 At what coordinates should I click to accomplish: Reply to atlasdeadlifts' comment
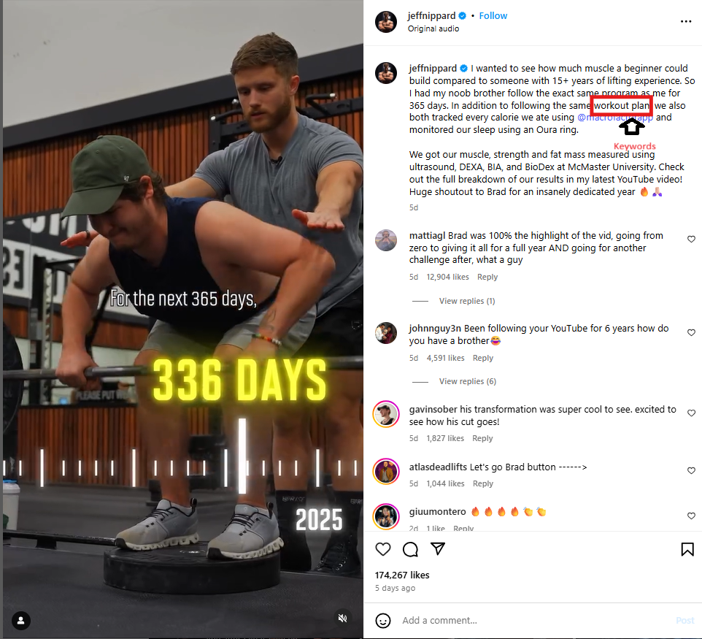click(482, 483)
